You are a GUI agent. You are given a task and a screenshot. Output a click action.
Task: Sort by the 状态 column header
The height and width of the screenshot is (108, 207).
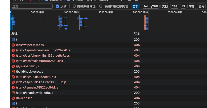[170, 33]
